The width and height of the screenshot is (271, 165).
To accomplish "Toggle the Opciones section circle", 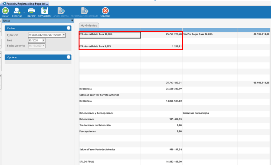I will 68,57.
